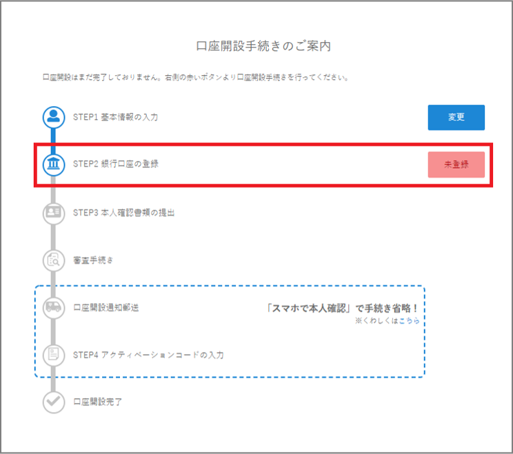Select STEP4 アクティベーションコードの入力 label
This screenshot has height=454, width=513.
point(148,355)
